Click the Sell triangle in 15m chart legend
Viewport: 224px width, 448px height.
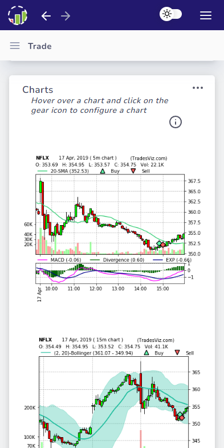[x=177, y=353]
